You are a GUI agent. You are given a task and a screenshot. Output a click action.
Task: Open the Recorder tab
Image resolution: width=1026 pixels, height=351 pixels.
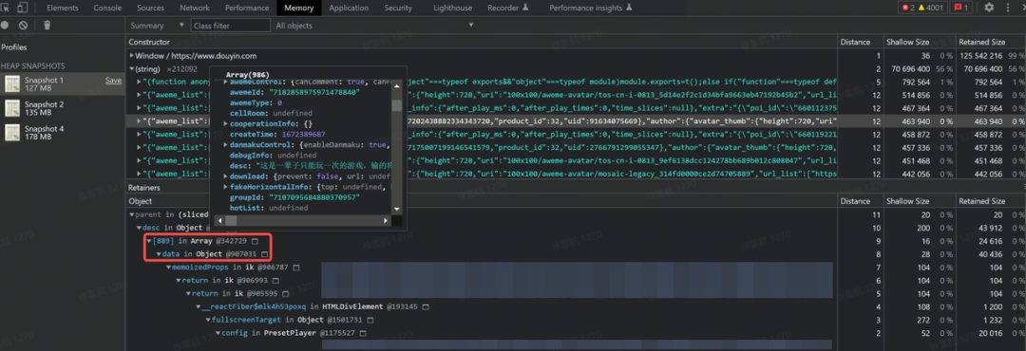(x=507, y=8)
